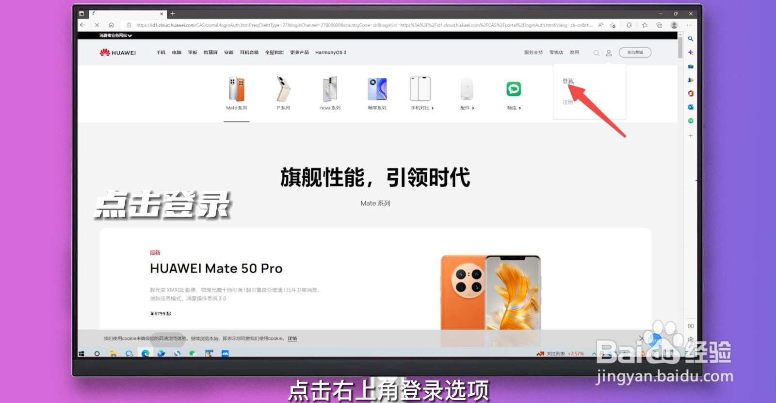Viewport: 776px width, 403px height.
Task: Go to 商用 in the header
Action: click(575, 52)
